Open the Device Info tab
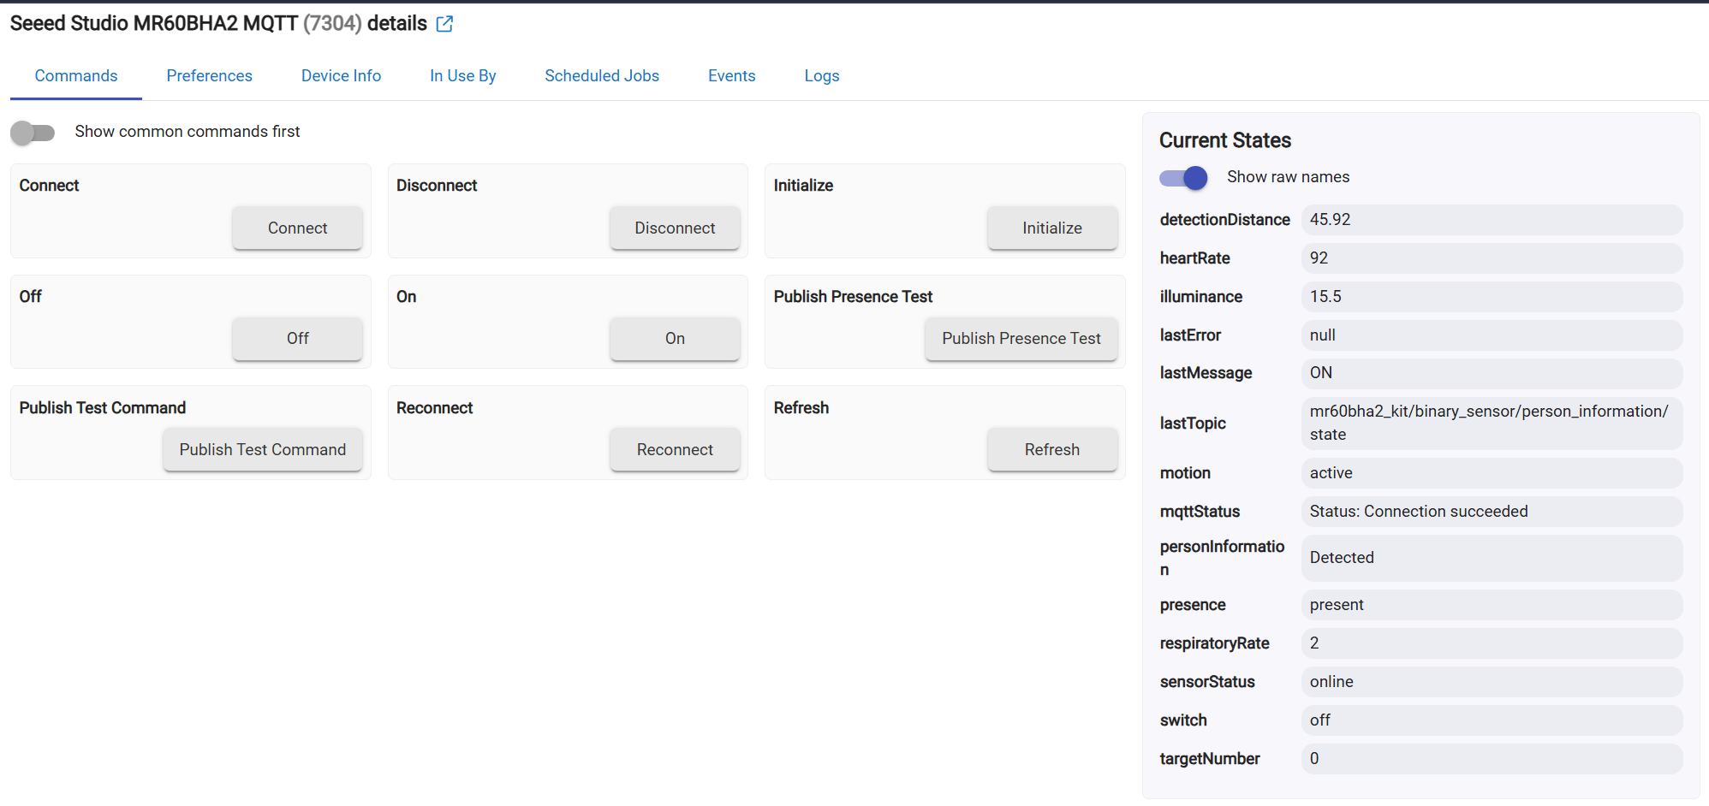This screenshot has width=1709, height=806. coord(341,76)
